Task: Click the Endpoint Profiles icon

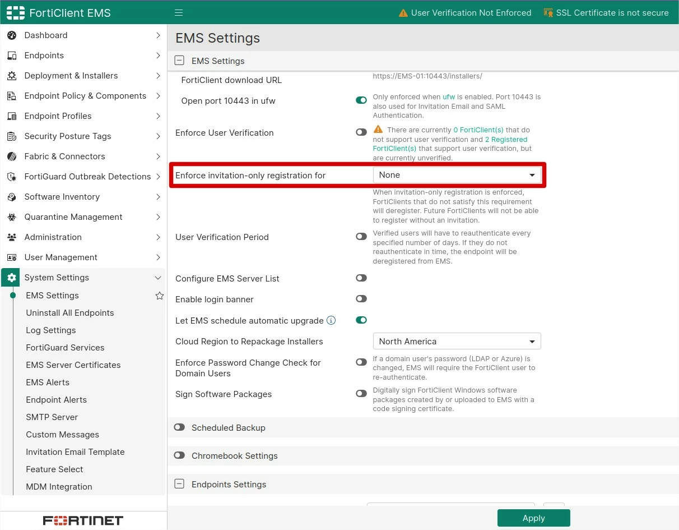Action: coord(12,116)
